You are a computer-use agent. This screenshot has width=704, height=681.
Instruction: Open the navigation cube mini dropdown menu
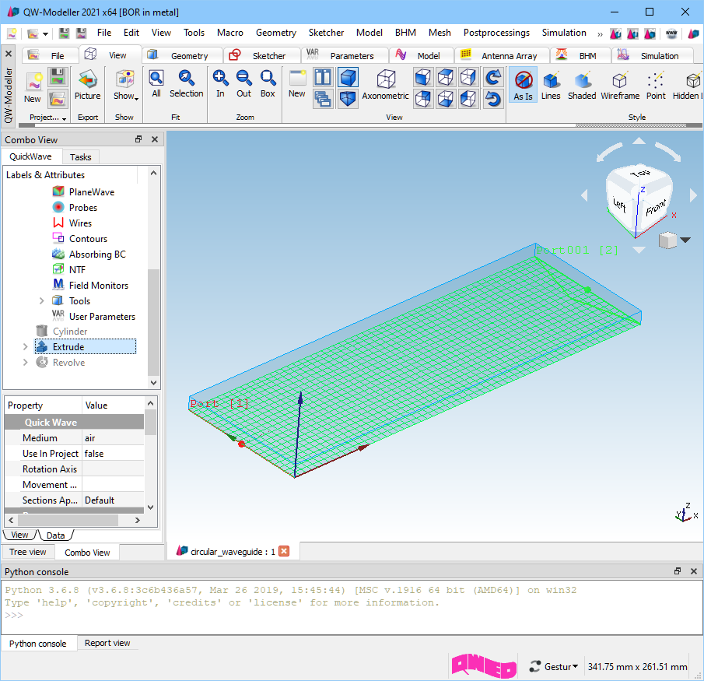pos(685,240)
